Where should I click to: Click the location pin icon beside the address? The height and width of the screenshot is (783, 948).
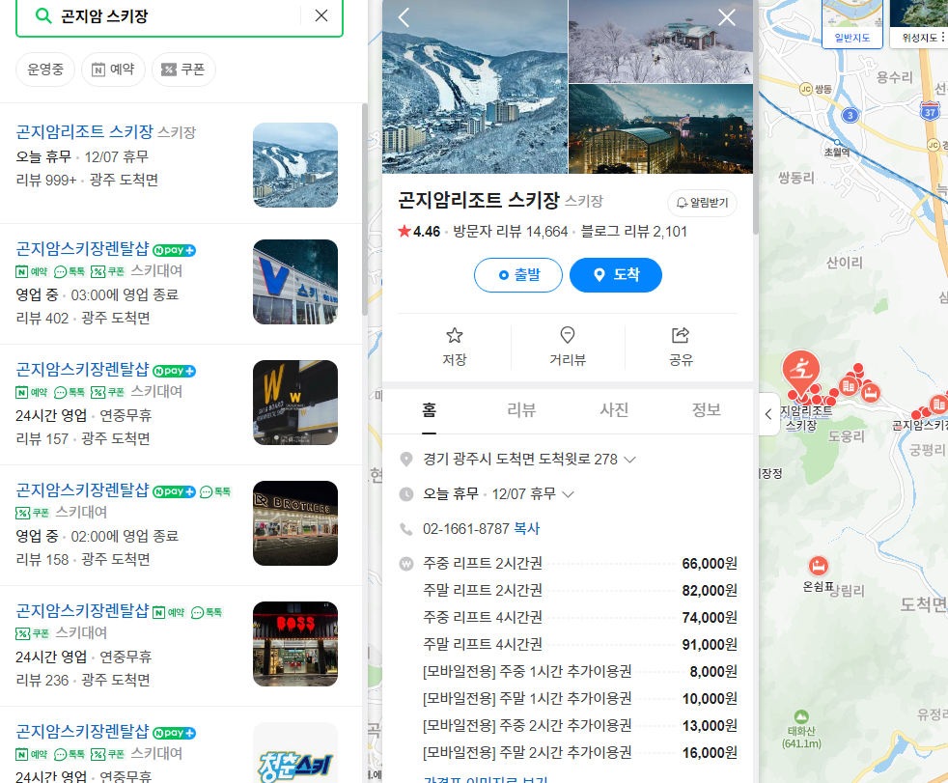pos(406,460)
